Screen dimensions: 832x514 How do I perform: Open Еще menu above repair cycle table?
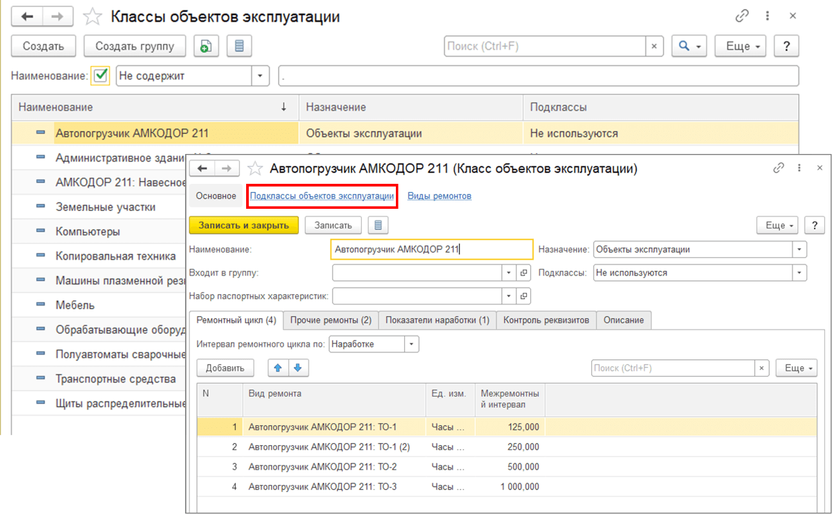point(796,368)
